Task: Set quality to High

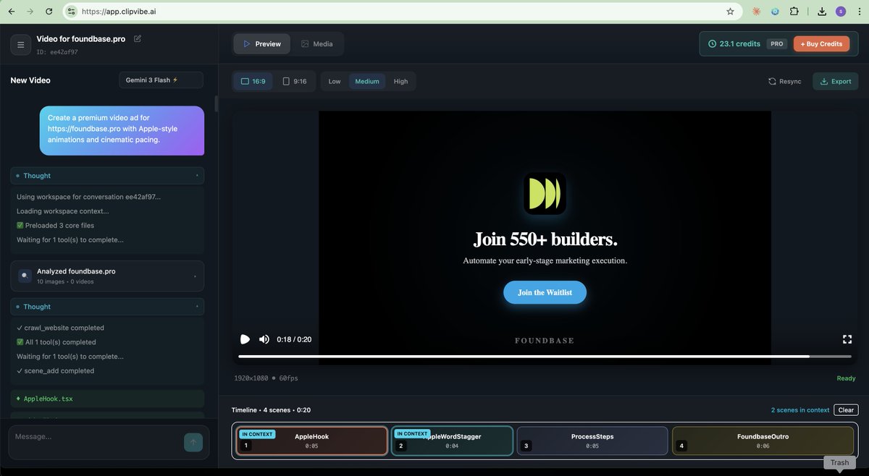Action: point(400,81)
